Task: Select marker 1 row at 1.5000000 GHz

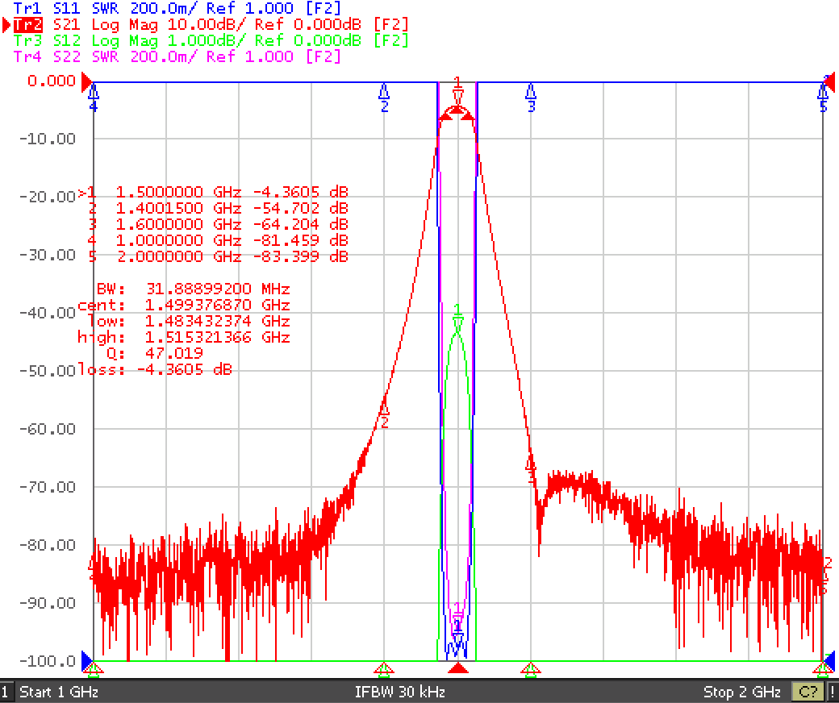Action: (x=214, y=192)
